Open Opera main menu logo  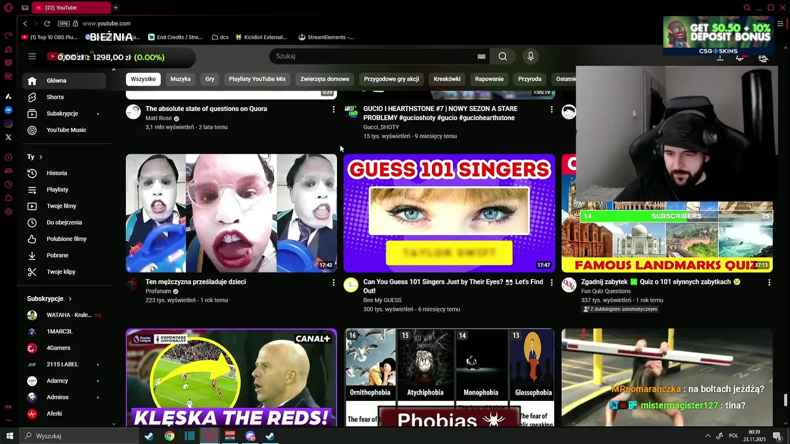point(8,7)
